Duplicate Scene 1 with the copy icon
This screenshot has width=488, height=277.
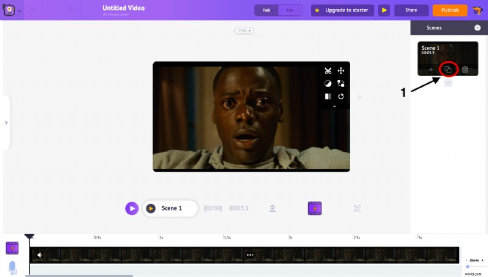pyautogui.click(x=448, y=70)
